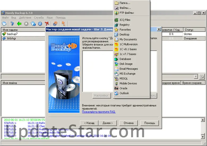Click the Статус column header

pos(194,30)
